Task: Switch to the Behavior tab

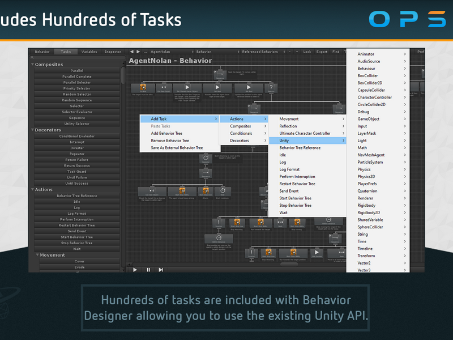Action: 42,52
